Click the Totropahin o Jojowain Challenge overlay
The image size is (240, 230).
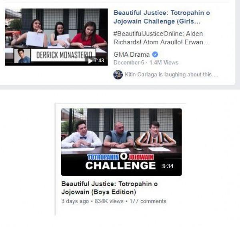pos(121,162)
